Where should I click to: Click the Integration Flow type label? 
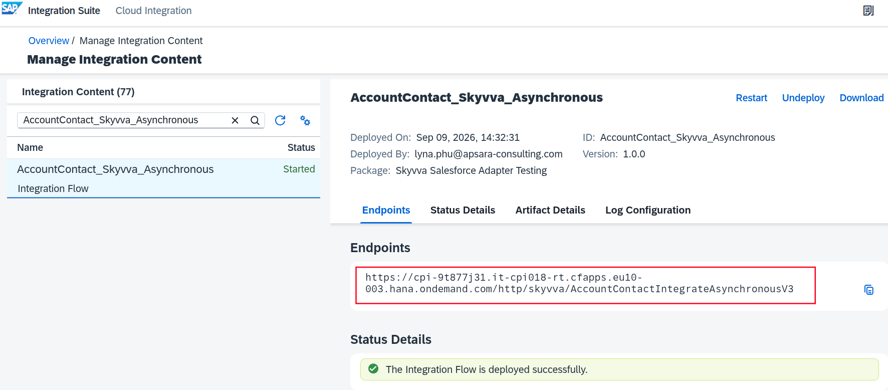coord(53,188)
